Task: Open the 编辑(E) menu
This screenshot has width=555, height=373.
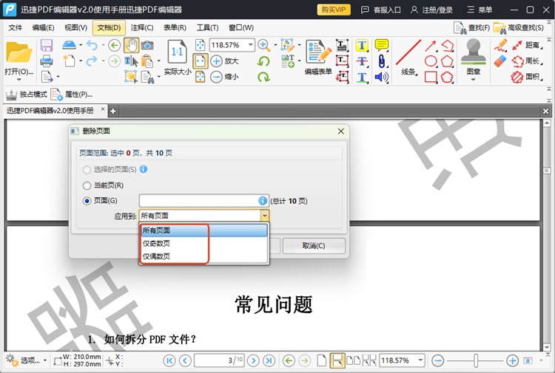Action: pyautogui.click(x=43, y=27)
